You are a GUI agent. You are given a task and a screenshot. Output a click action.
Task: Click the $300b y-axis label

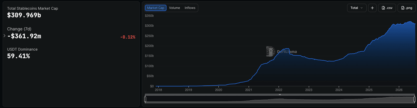coord(149,26)
